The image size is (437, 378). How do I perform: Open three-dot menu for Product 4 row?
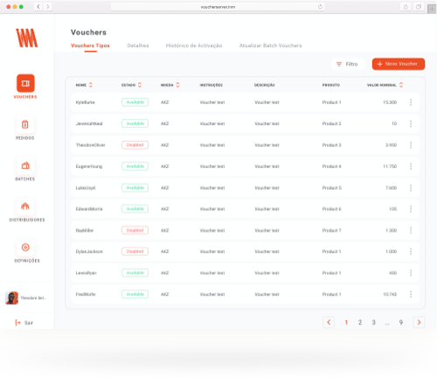click(411, 166)
